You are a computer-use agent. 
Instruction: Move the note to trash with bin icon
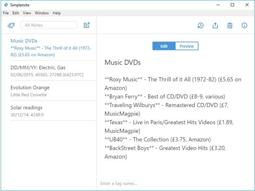pyautogui.click(x=230, y=25)
